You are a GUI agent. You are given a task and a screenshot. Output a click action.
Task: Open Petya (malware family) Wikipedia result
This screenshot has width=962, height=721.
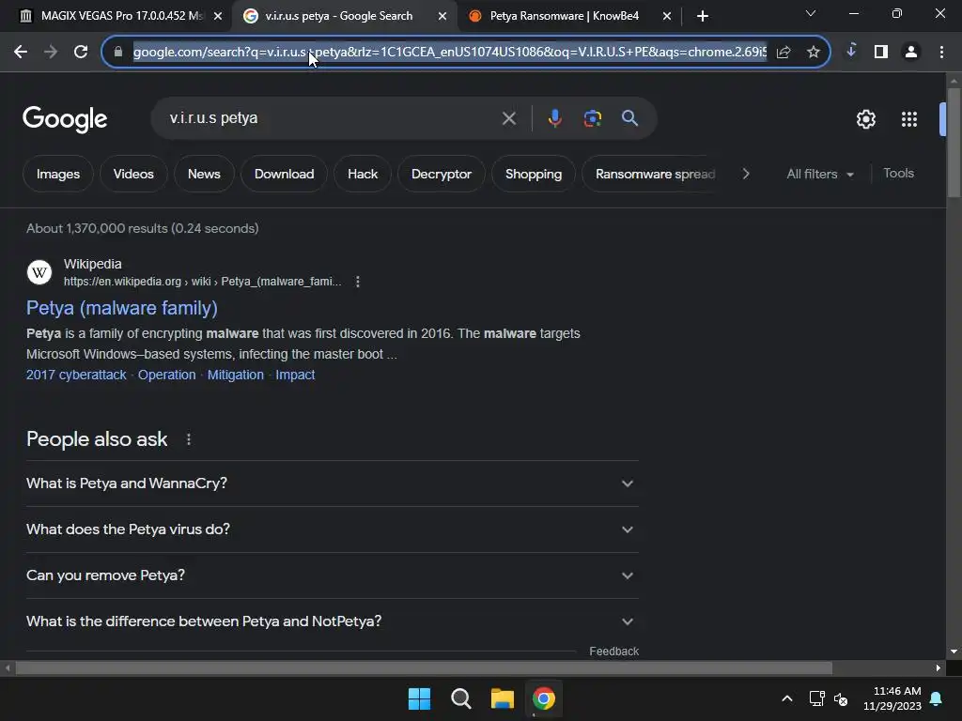point(121,308)
